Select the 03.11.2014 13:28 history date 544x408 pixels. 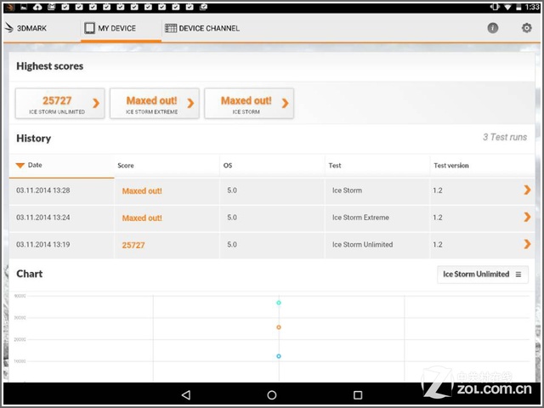pyautogui.click(x=43, y=190)
